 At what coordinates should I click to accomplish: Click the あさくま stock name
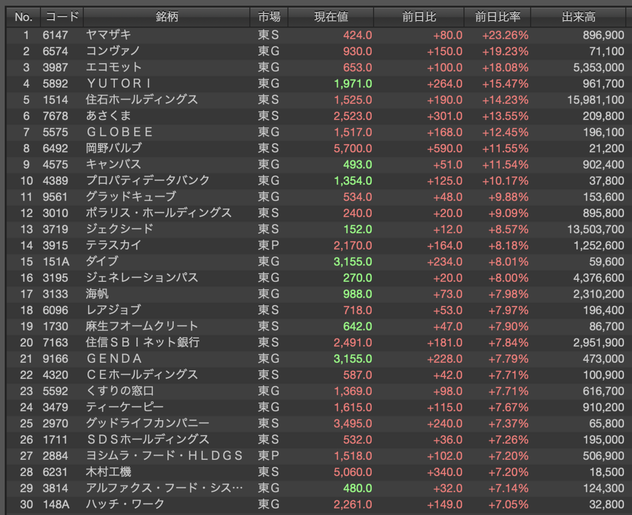point(108,116)
